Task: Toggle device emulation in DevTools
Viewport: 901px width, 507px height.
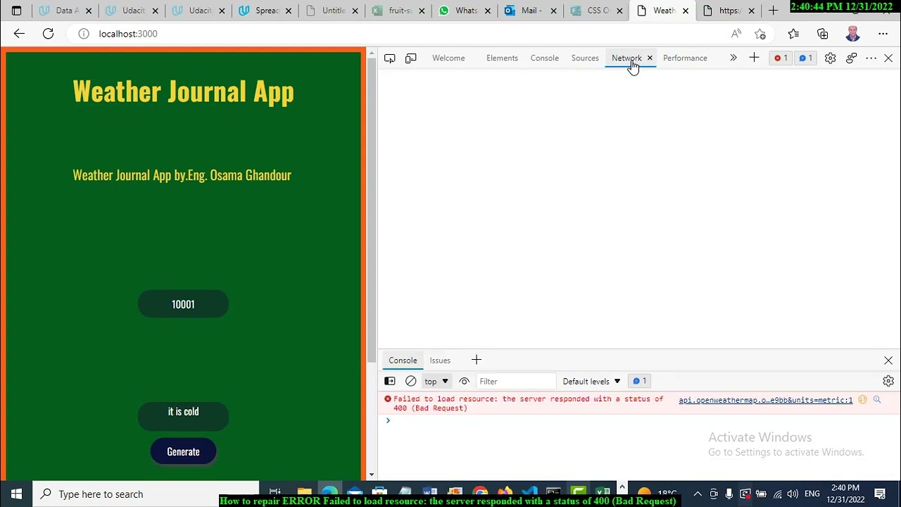Action: (x=411, y=58)
